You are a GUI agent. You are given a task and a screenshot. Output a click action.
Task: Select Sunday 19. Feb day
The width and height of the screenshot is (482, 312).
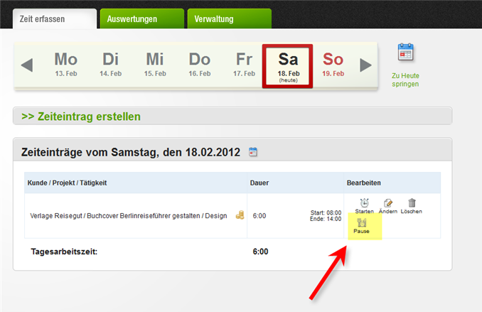(333, 64)
